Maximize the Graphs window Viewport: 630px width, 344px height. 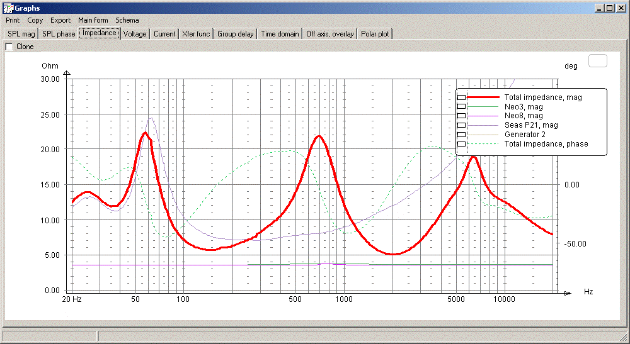609,8
